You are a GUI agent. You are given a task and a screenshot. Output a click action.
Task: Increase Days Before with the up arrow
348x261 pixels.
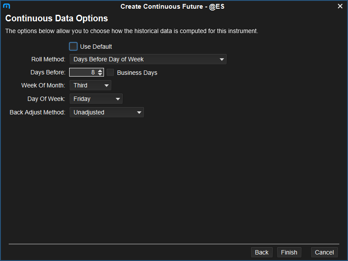(x=100, y=71)
